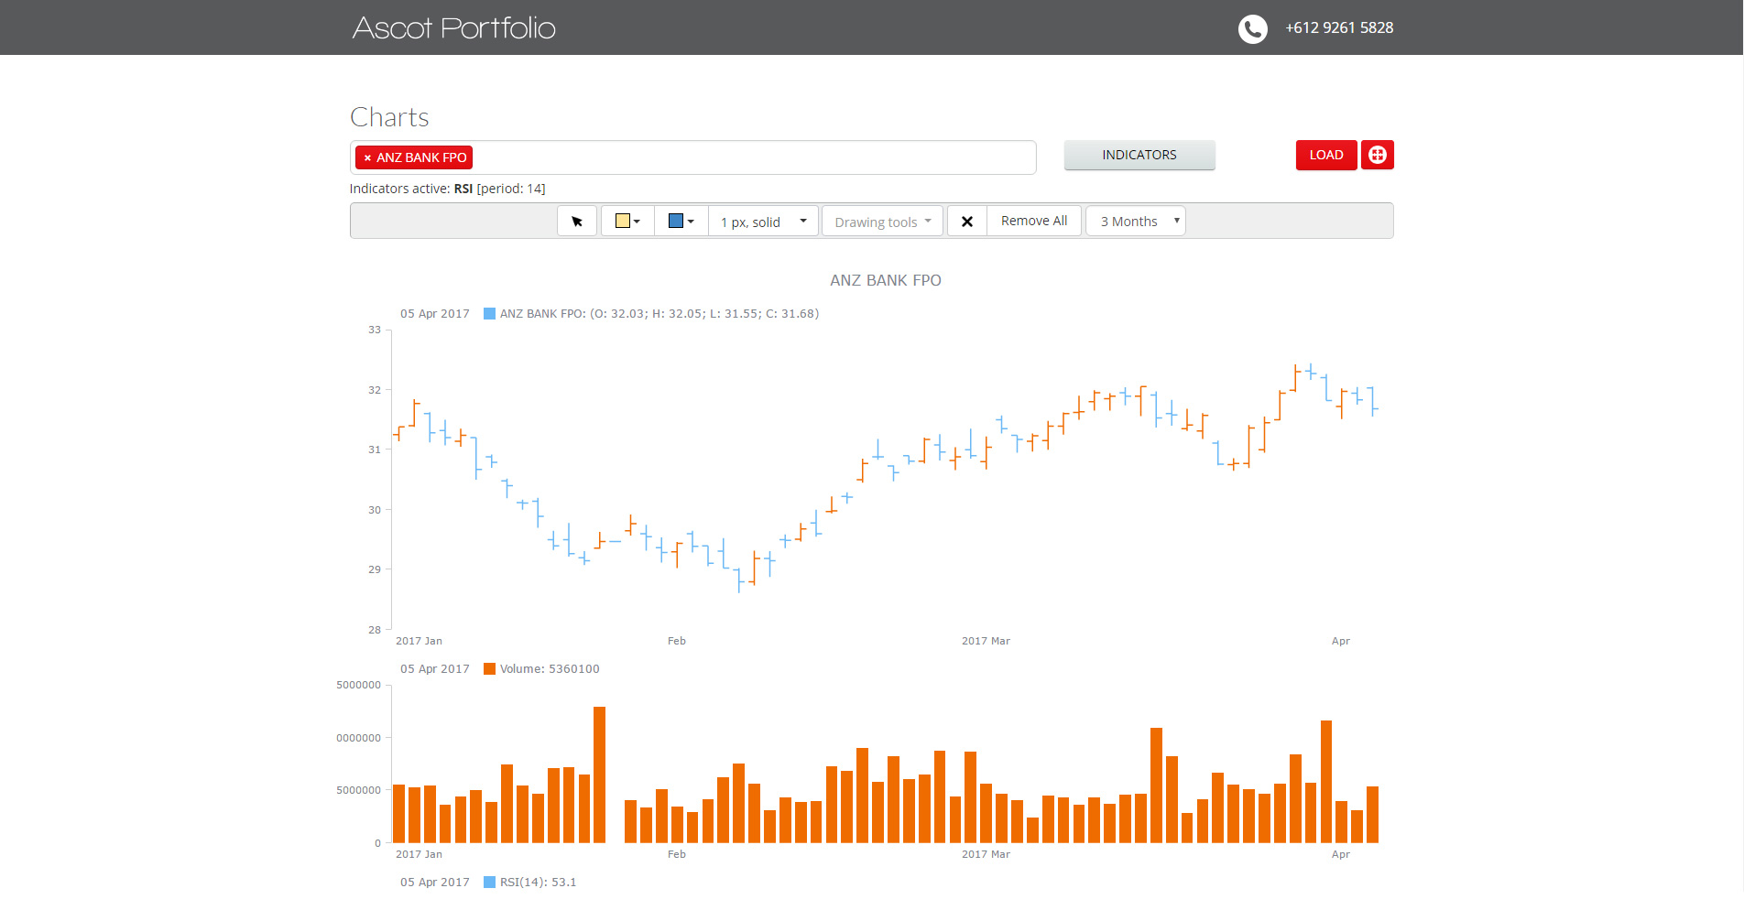1744x910 pixels.
Task: Click the orange Volume legend square
Action: click(489, 669)
